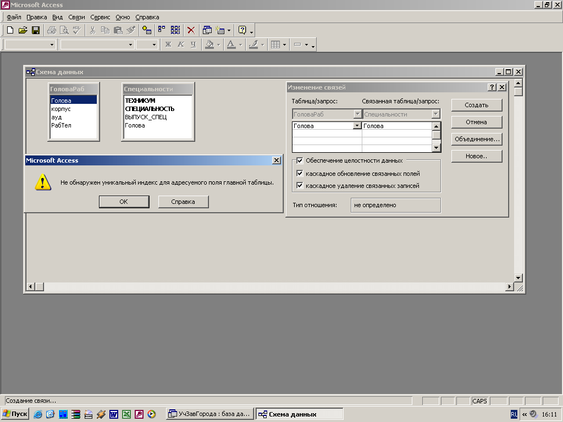Select 'ВЫПУСК_СПЕЦ' field in Специальности table

click(146, 117)
